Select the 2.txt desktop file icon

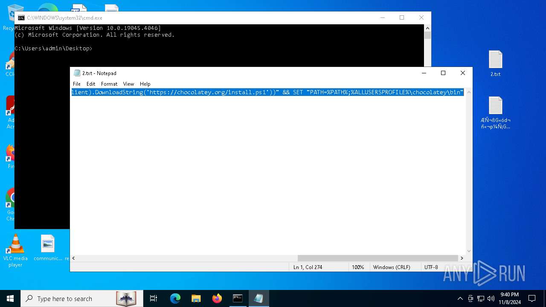pos(495,64)
